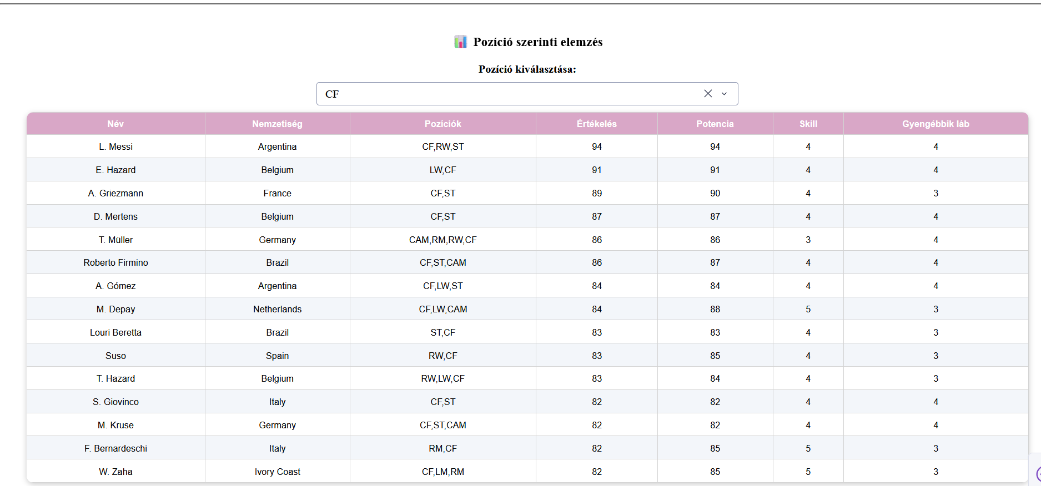Click the CF position input field
Image resolution: width=1041 pixels, height=486 pixels.
pos(500,94)
